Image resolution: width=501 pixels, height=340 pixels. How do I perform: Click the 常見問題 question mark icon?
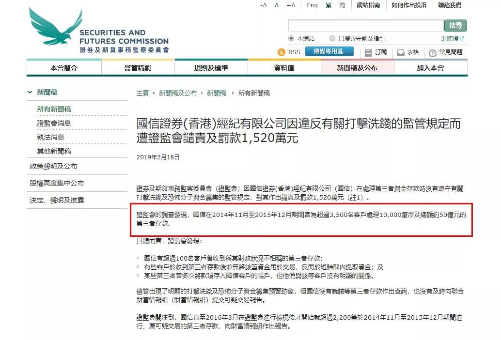[432, 53]
